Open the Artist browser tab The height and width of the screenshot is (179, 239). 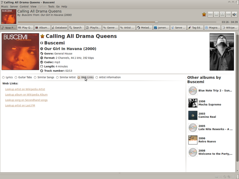127,28
